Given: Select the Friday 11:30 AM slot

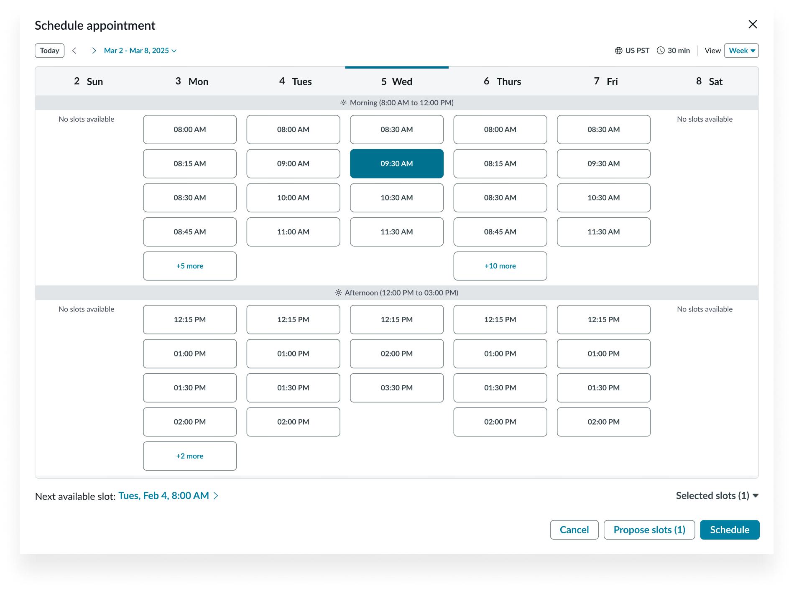Looking at the screenshot, I should point(603,232).
